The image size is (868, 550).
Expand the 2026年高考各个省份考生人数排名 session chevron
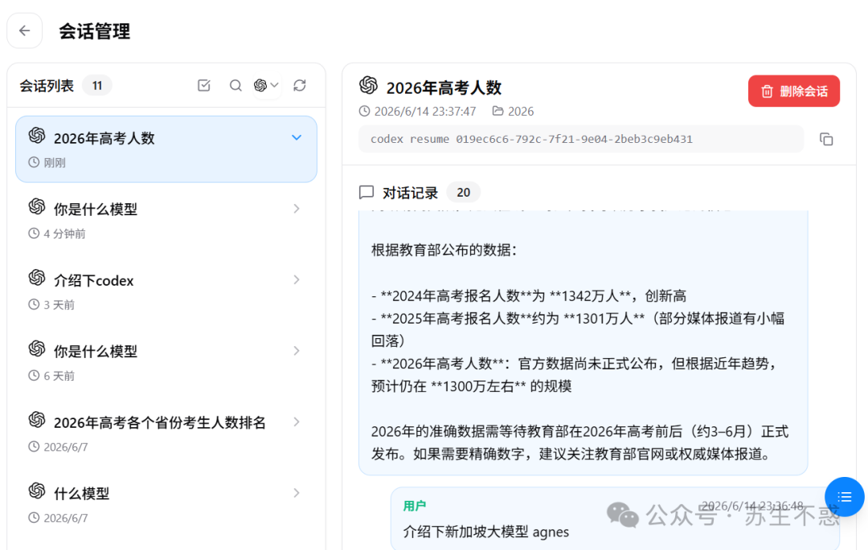(x=297, y=422)
